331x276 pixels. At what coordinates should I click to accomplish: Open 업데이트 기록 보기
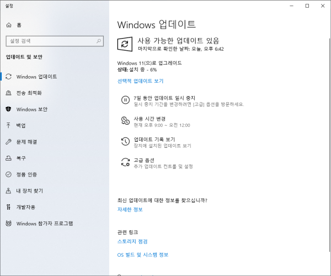pyautogui.click(x=154, y=139)
